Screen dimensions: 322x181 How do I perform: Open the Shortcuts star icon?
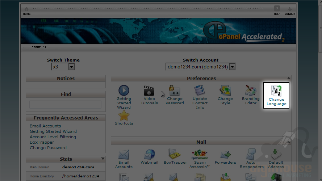tap(124, 118)
